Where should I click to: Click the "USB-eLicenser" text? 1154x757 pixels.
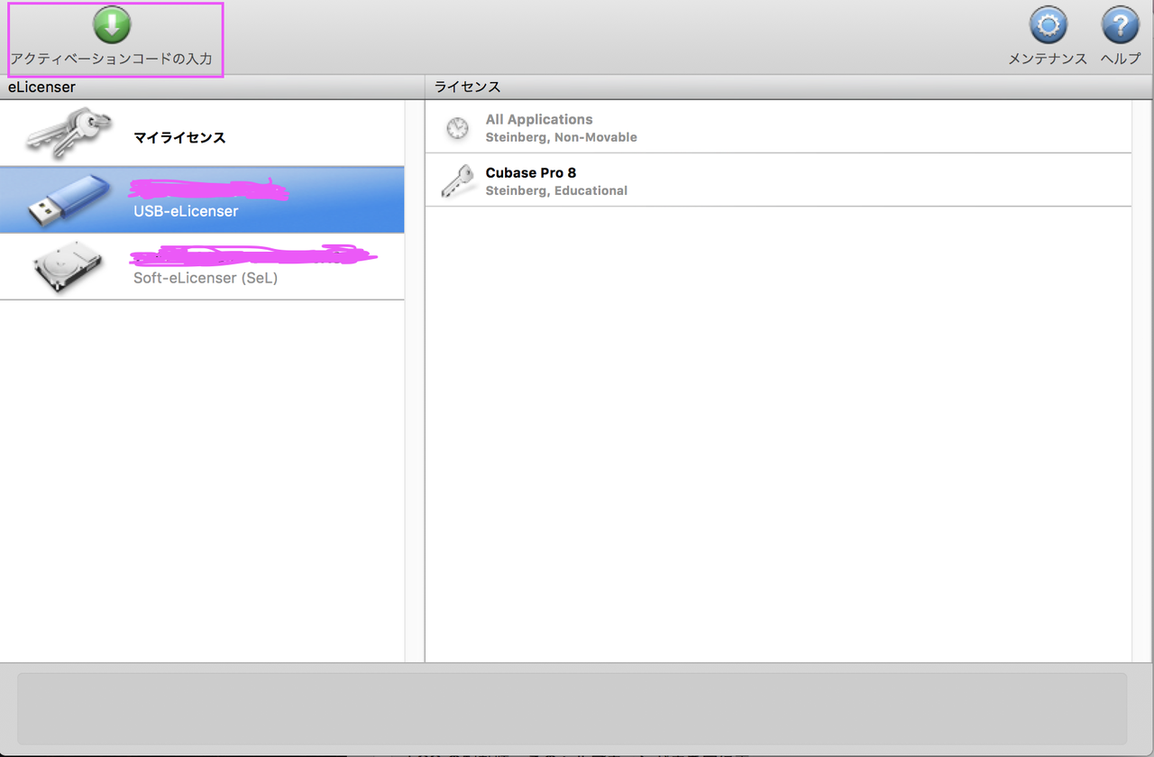pos(186,211)
